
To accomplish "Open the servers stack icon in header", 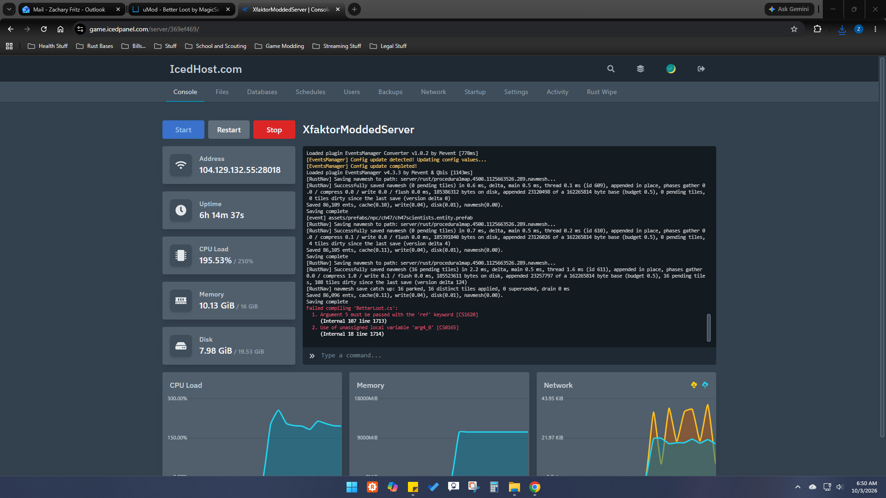I will (641, 69).
